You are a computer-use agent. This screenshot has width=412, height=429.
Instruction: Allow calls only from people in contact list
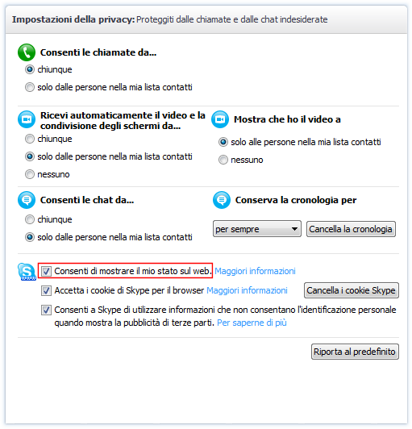(x=30, y=87)
